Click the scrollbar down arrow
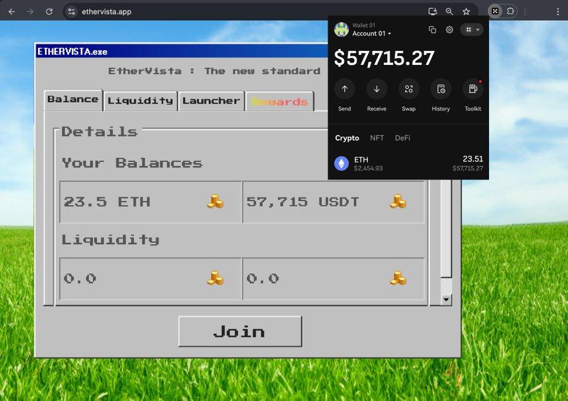The image size is (568, 401). (446, 299)
